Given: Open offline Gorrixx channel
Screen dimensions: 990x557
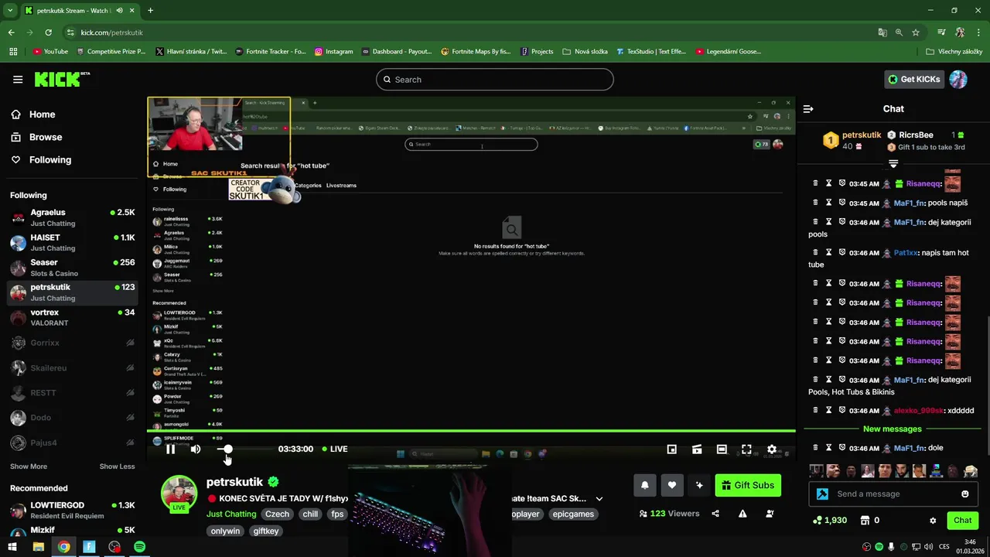Looking at the screenshot, I should point(73,343).
